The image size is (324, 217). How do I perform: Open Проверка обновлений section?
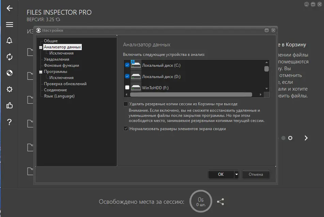(x=65, y=84)
